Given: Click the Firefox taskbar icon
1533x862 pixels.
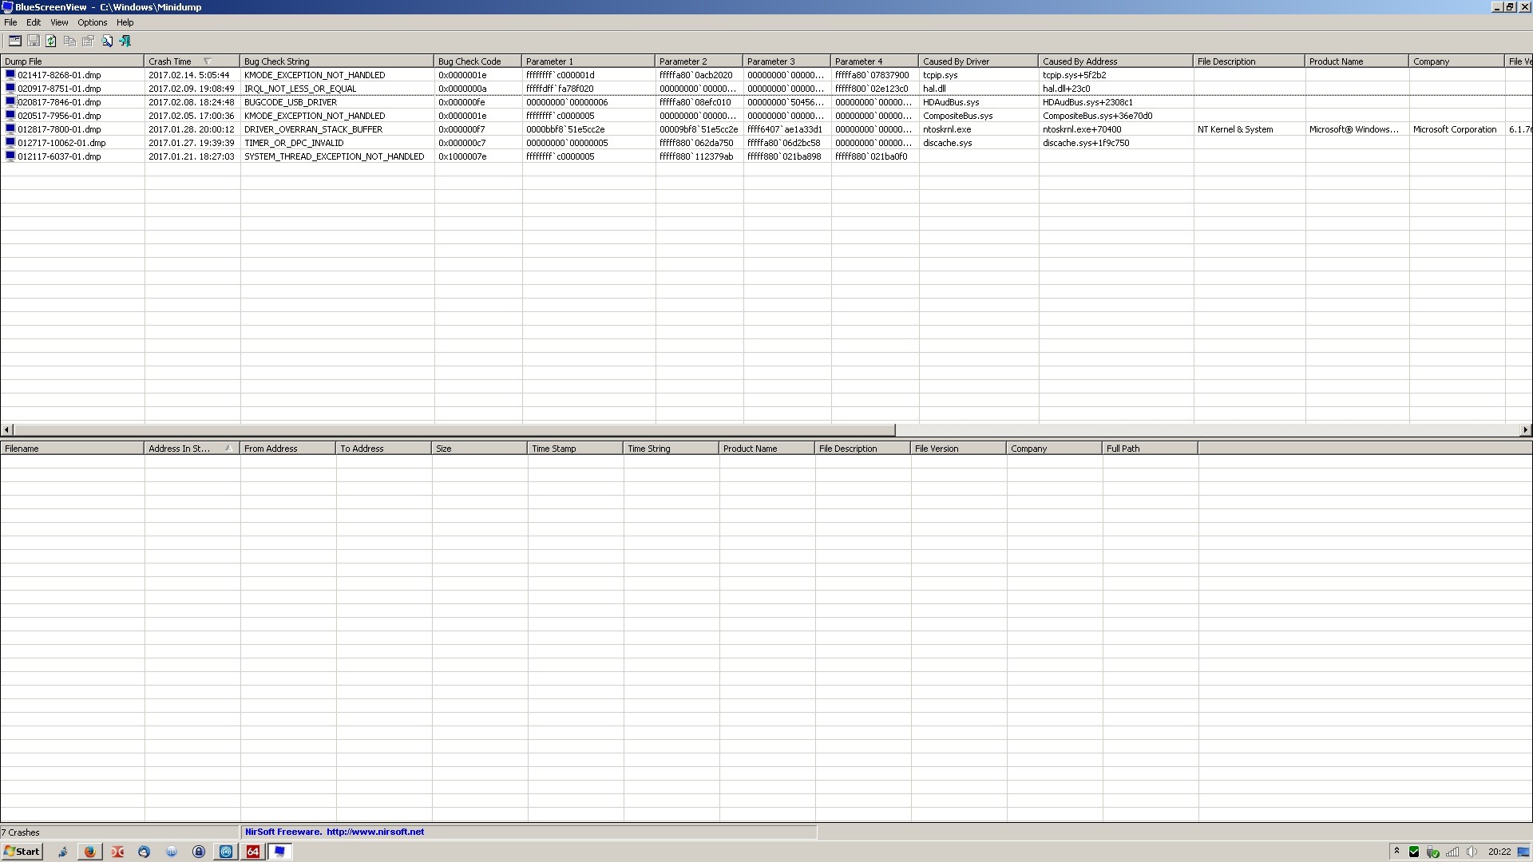Looking at the screenshot, I should 90,852.
